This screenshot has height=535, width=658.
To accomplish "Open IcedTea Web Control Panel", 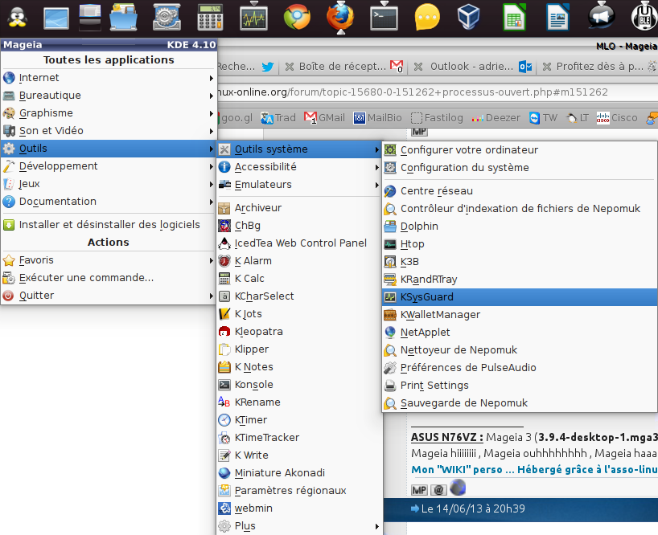I will [298, 243].
